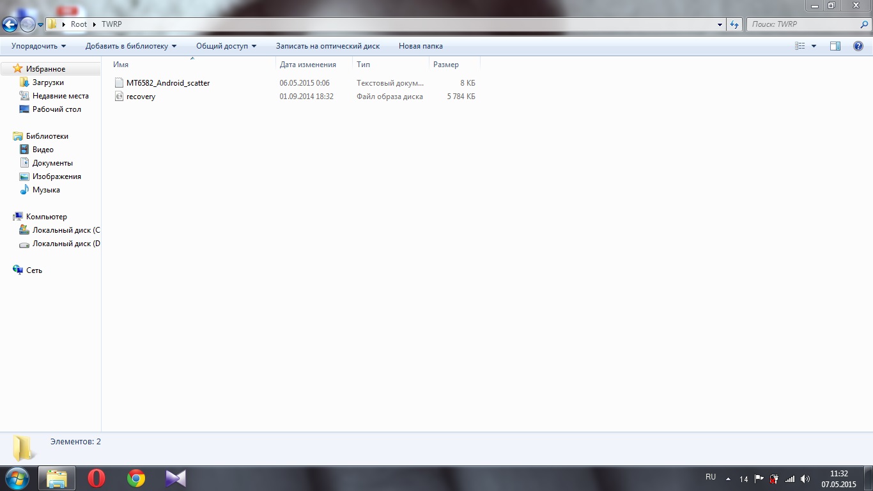Image resolution: width=873 pixels, height=491 pixels.
Task: Click the date 06.05.2015 0:06
Action: 304,83
